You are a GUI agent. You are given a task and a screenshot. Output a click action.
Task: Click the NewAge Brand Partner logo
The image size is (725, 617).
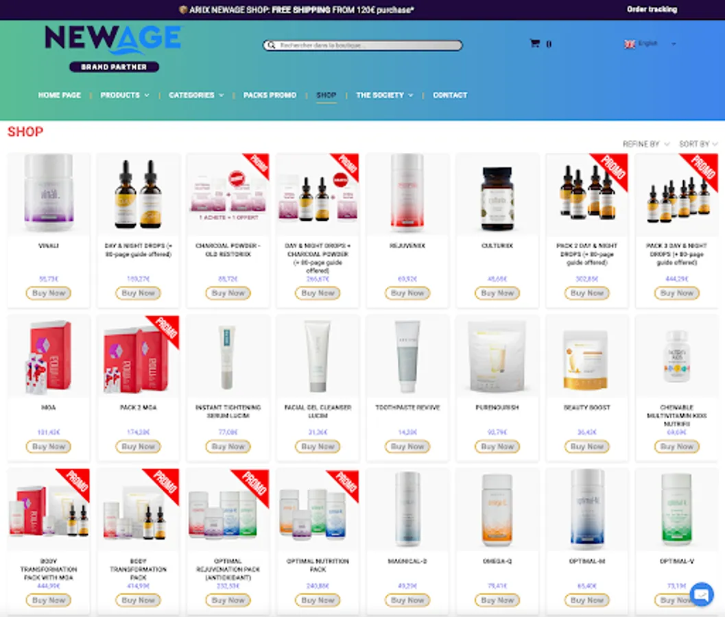(114, 49)
